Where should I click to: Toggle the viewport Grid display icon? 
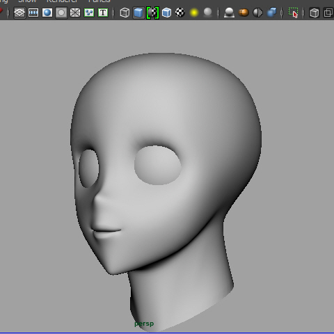coord(19,13)
